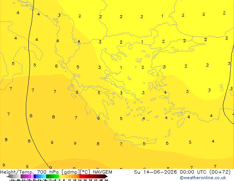Click the bright red swatch above the 24 label
This screenshot has height=181, width=234.
click(x=80, y=176)
